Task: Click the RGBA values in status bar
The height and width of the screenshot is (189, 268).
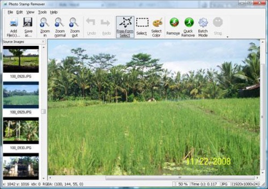Action: (x=63, y=184)
